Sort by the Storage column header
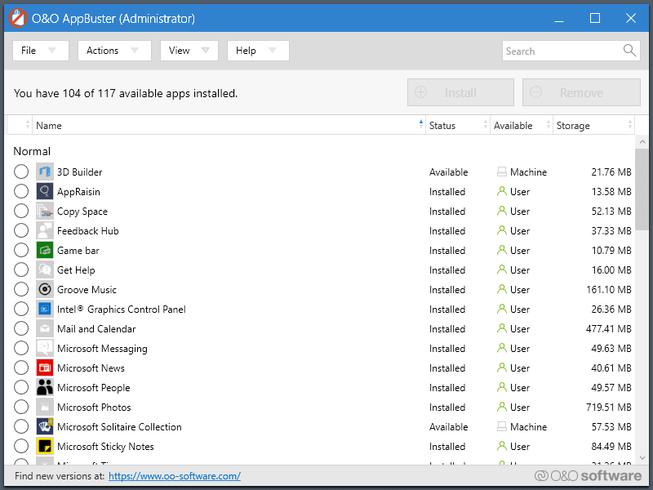The height and width of the screenshot is (490, 653). point(593,125)
